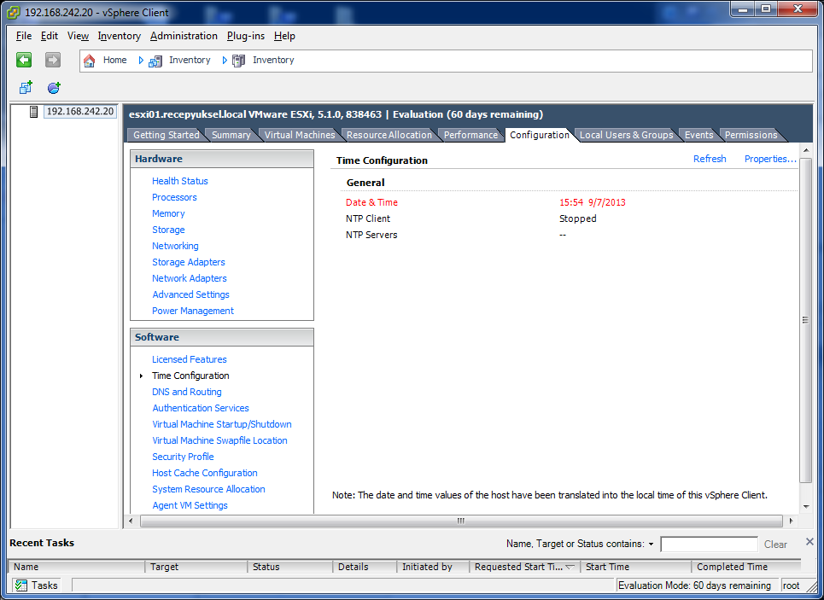Open arrow before second Inventory breadcrumb
The image size is (824, 600).
(225, 61)
